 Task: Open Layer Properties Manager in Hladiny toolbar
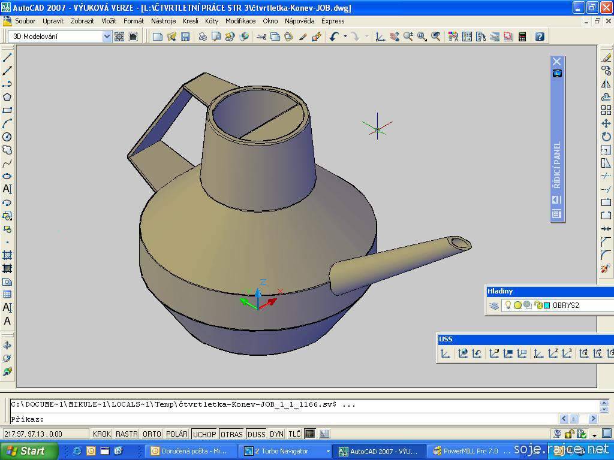(494, 305)
